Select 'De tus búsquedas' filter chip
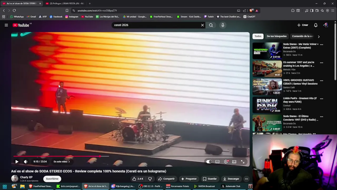 [277, 36]
